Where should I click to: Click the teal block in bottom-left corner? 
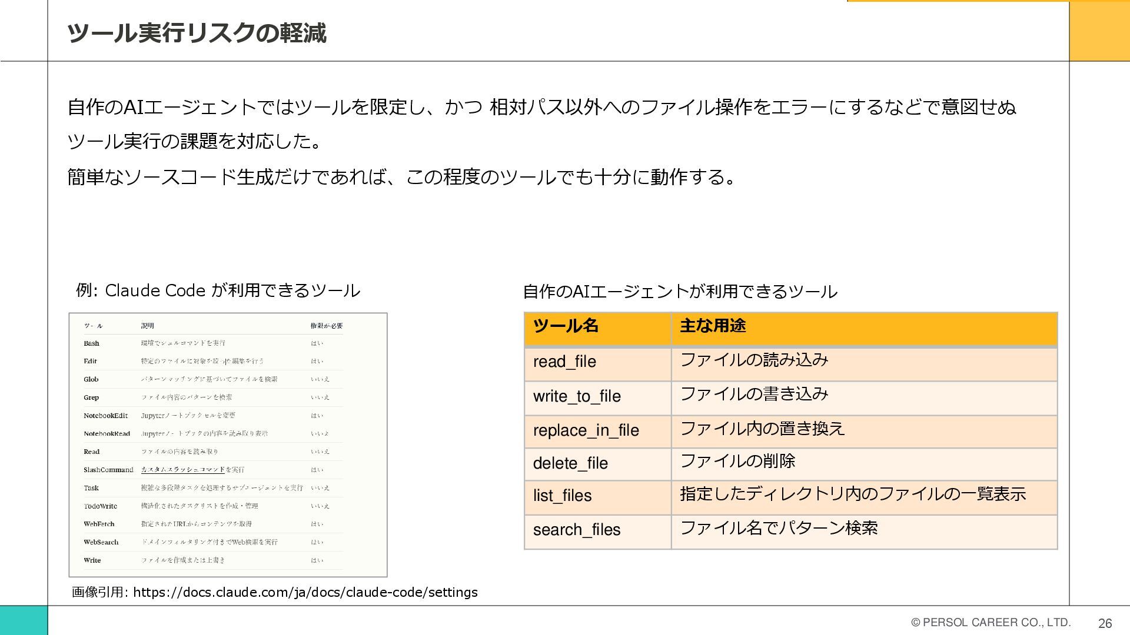click(x=24, y=620)
